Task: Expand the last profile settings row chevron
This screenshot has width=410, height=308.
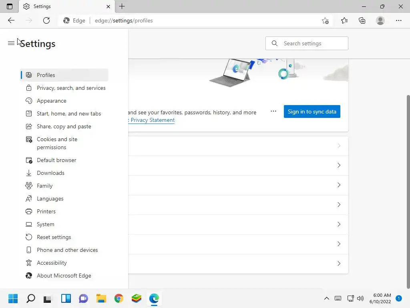Action: pyautogui.click(x=339, y=263)
